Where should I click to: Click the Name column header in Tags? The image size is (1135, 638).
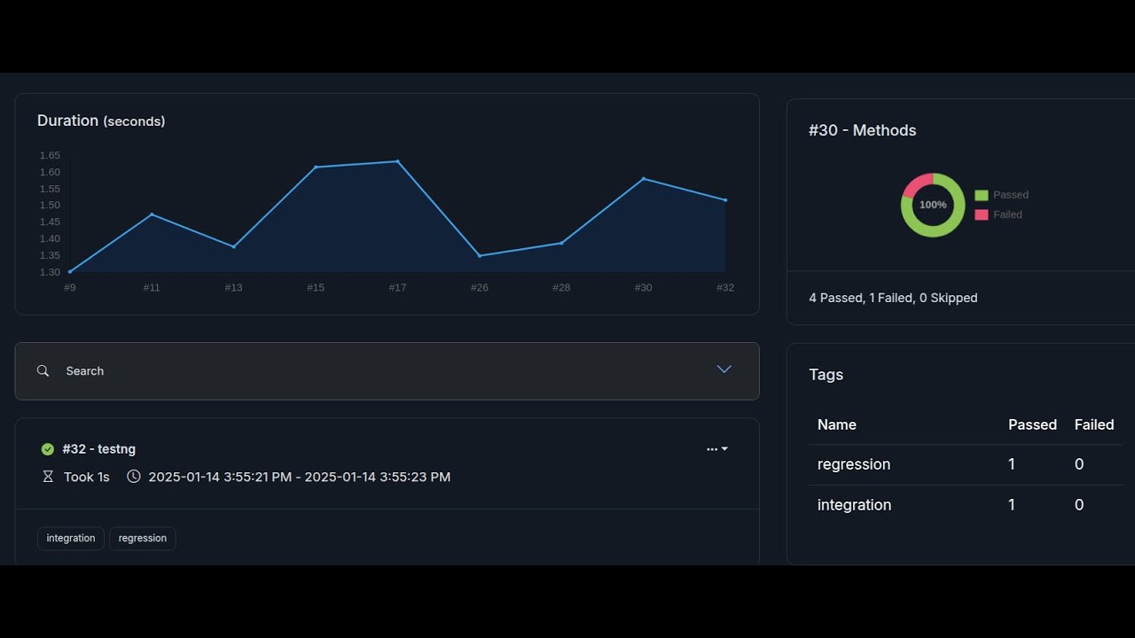point(837,424)
